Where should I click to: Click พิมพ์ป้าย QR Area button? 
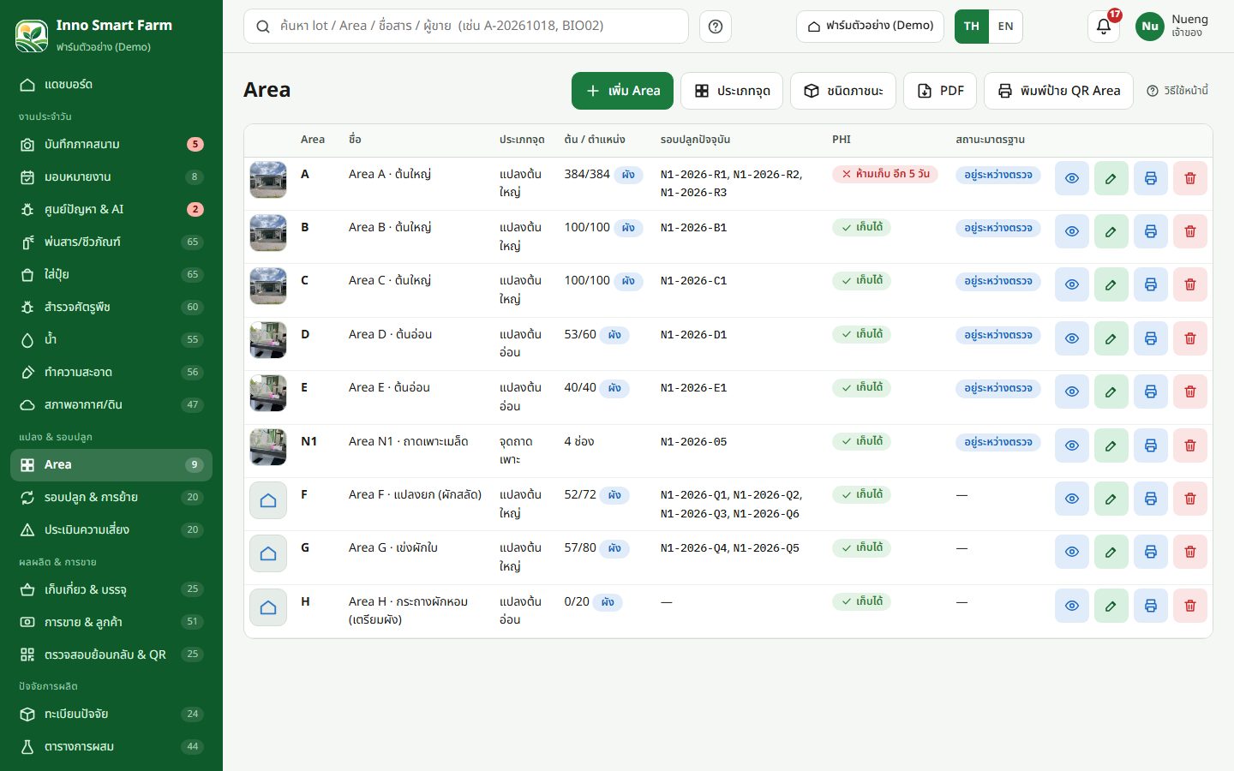(x=1058, y=91)
